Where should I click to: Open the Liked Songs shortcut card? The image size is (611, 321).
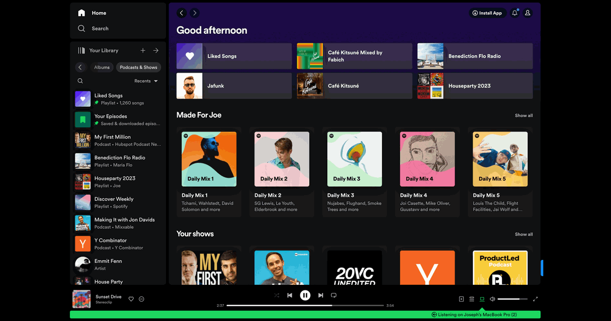234,56
